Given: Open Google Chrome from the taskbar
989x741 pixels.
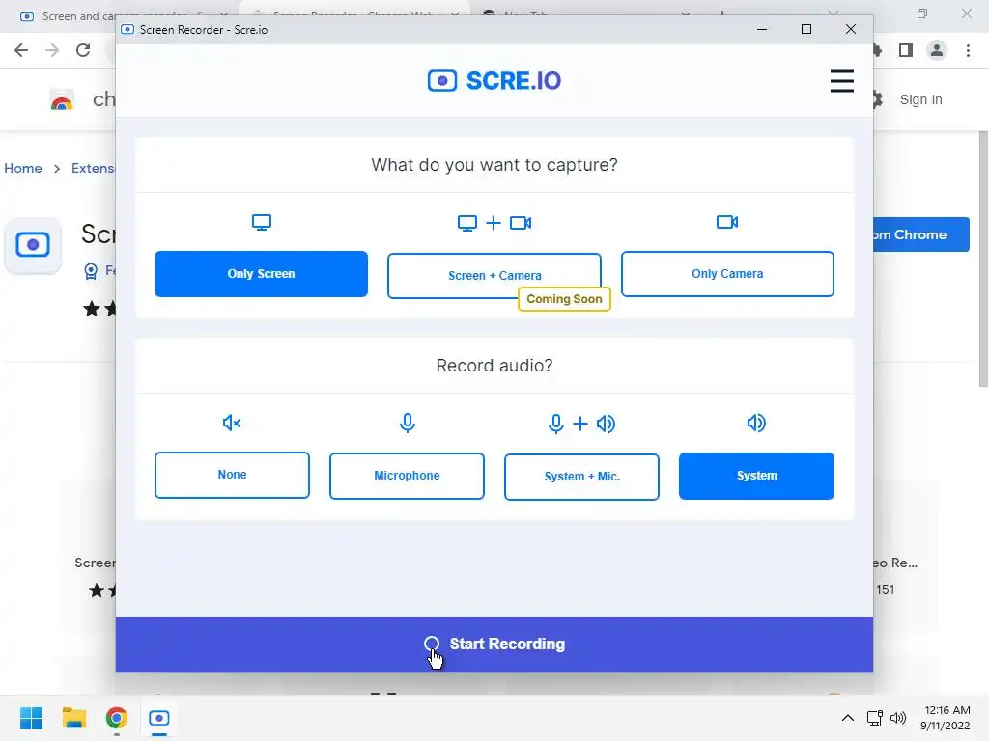Looking at the screenshot, I should tap(117, 718).
